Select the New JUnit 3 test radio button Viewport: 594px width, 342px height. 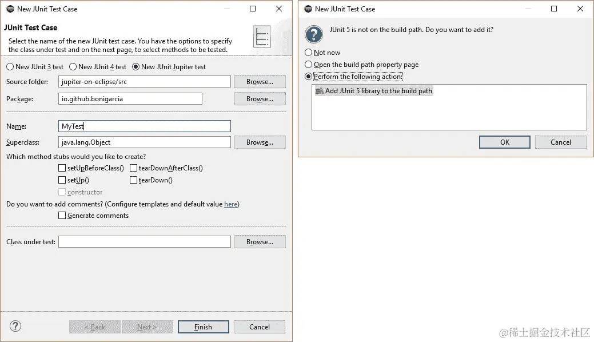tap(10, 67)
